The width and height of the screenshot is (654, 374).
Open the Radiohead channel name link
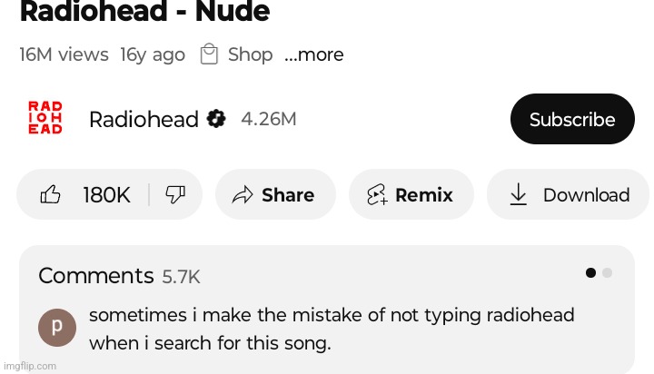144,120
